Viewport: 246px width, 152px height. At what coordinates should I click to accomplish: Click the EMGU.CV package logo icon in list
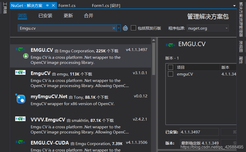20,49
